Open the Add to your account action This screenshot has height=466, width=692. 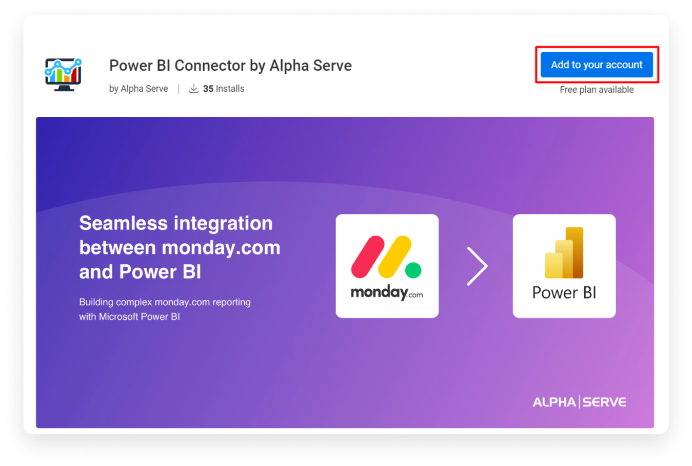[597, 65]
